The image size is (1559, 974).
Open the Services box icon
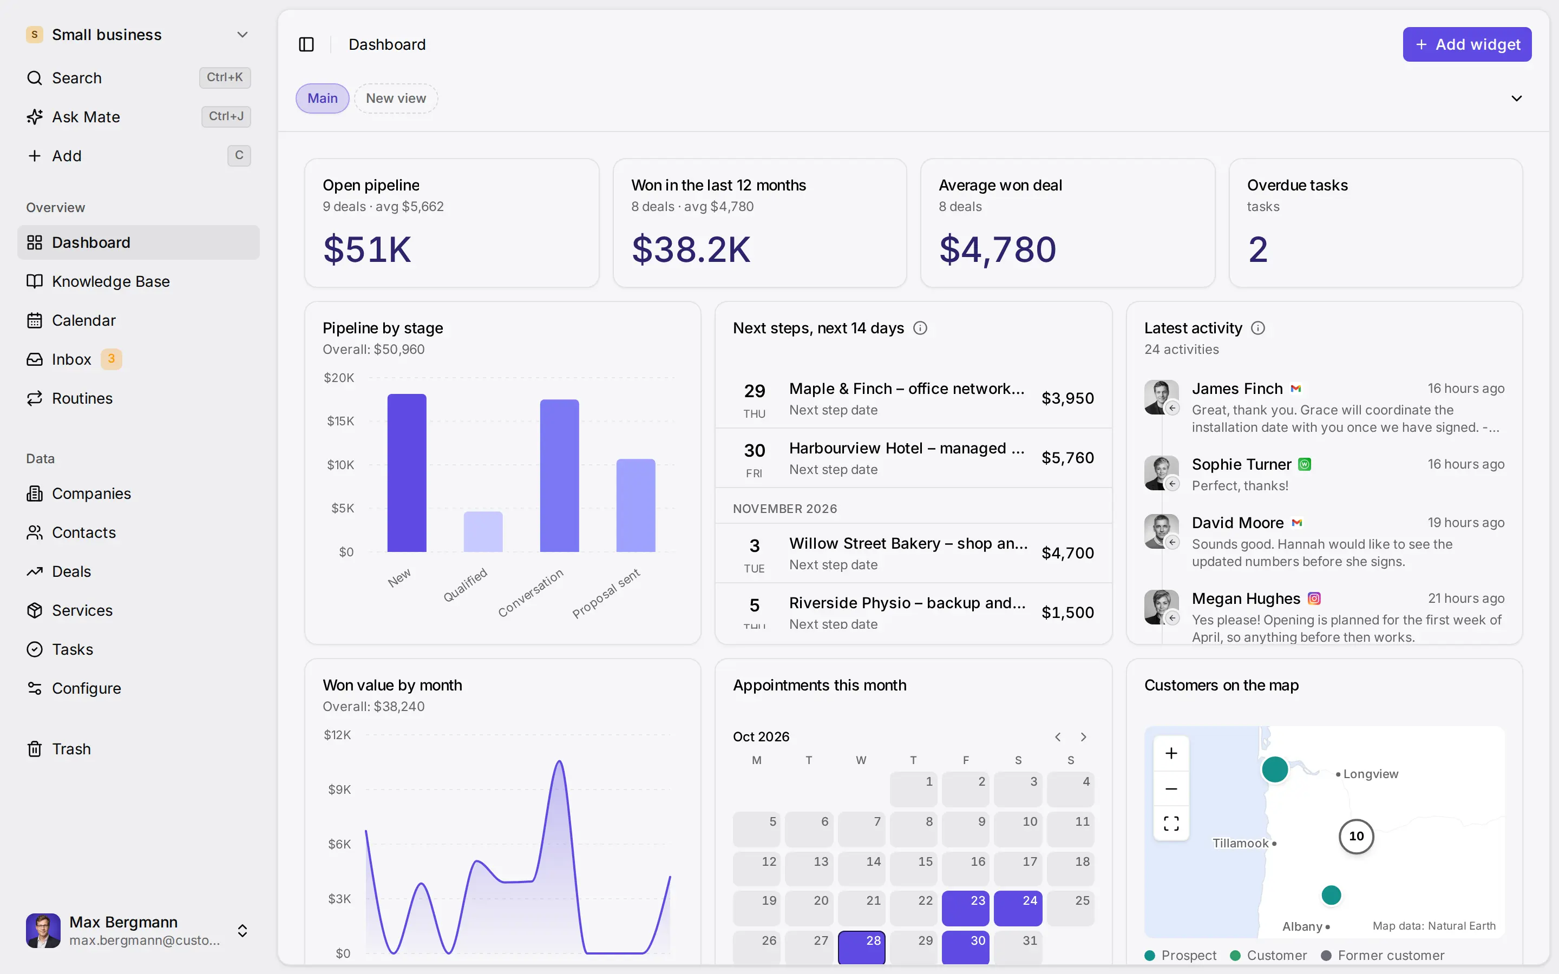(34, 610)
